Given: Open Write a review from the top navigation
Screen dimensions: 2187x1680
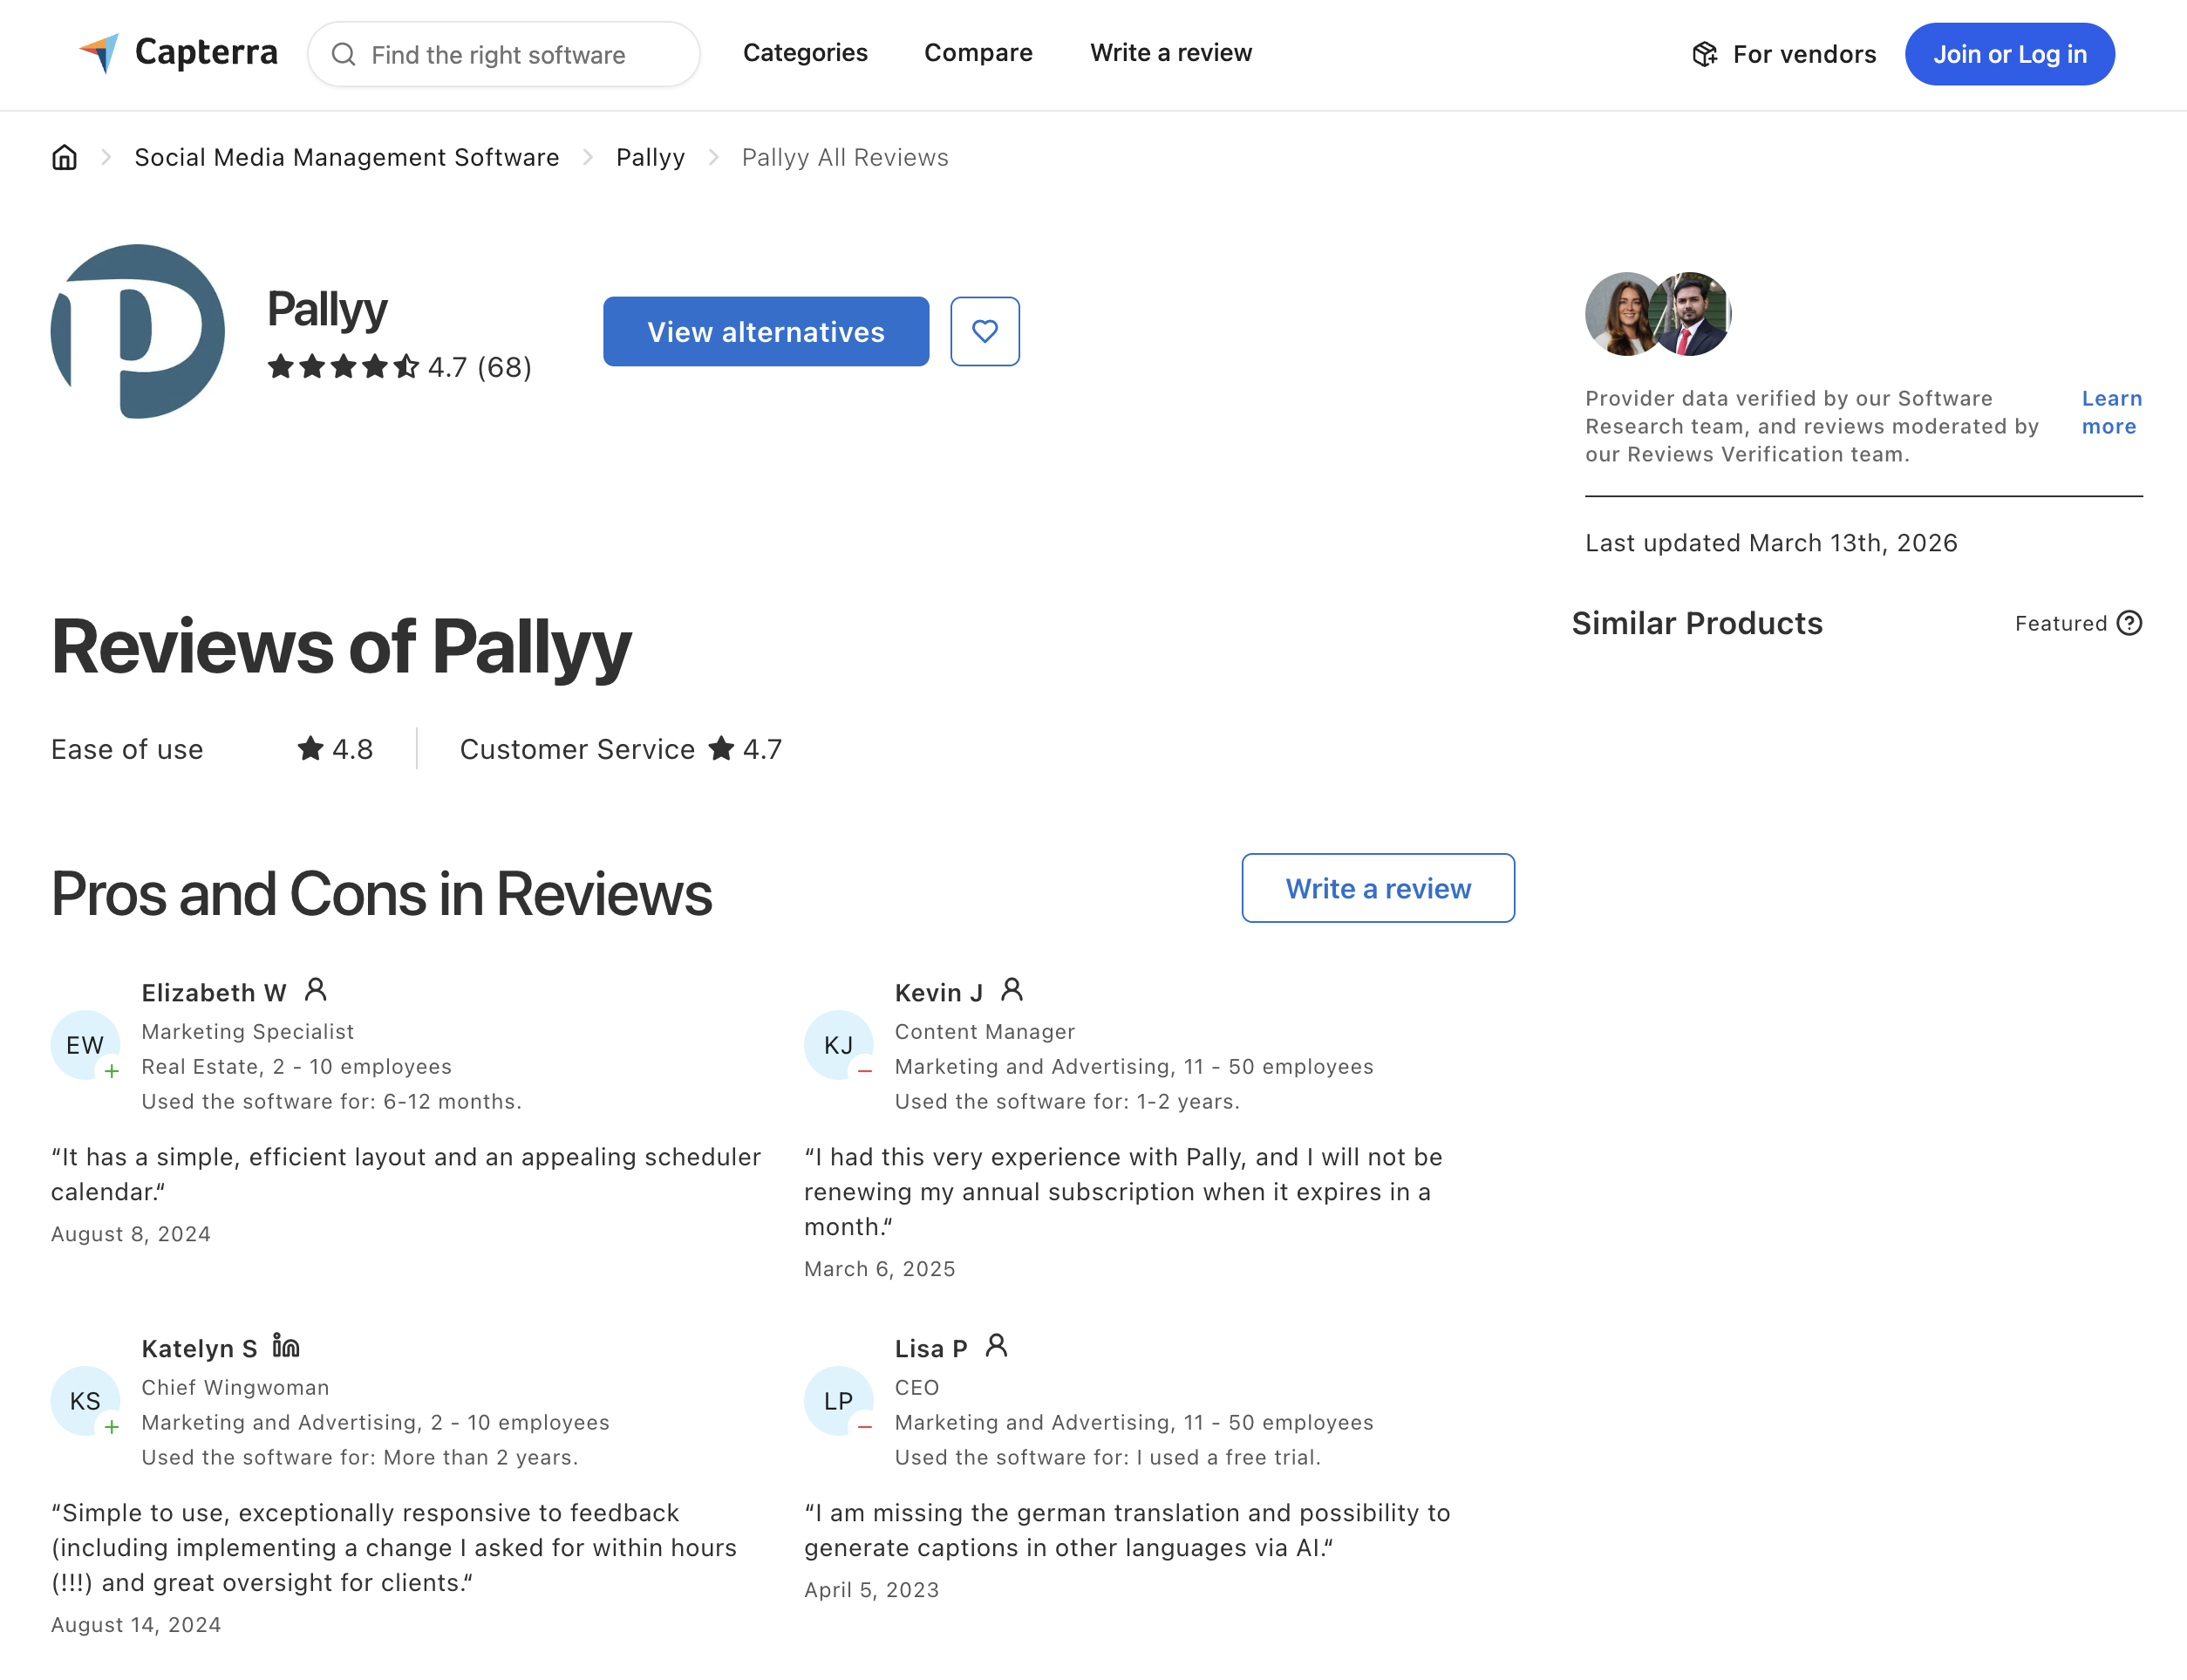Looking at the screenshot, I should tap(1170, 52).
